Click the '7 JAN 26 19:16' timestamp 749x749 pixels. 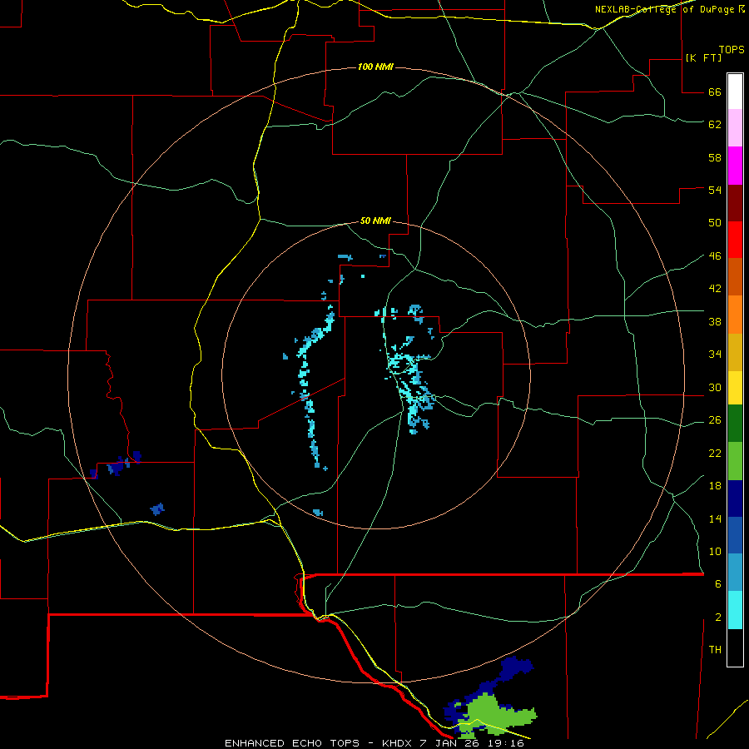point(472,743)
